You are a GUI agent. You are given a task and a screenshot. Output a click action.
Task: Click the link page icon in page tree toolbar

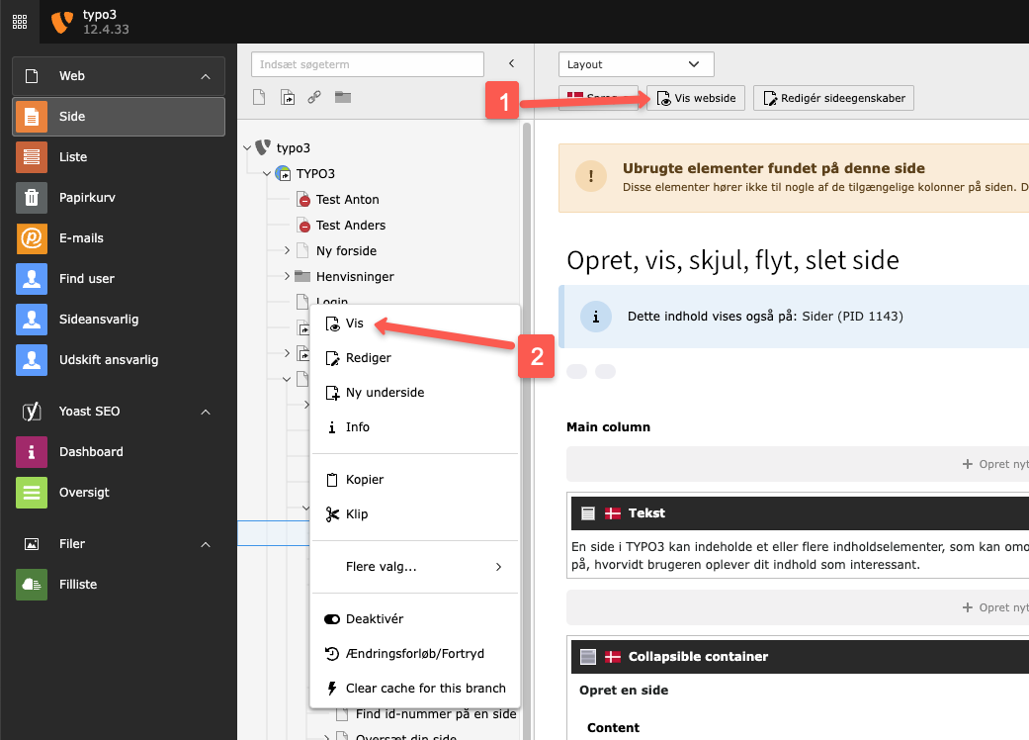point(314,97)
